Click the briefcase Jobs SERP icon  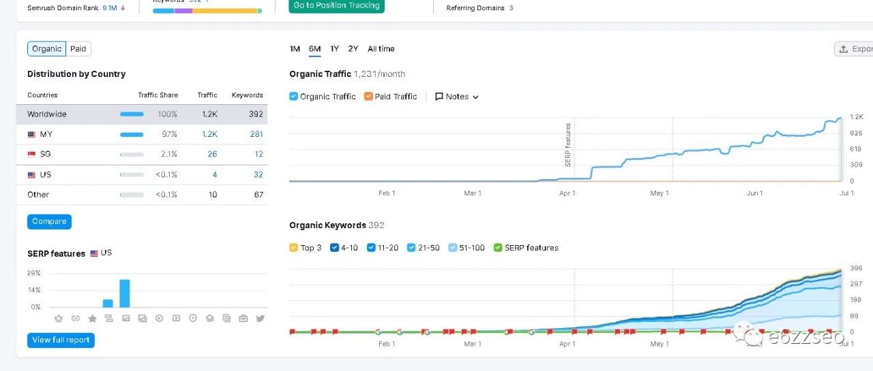pos(243,318)
